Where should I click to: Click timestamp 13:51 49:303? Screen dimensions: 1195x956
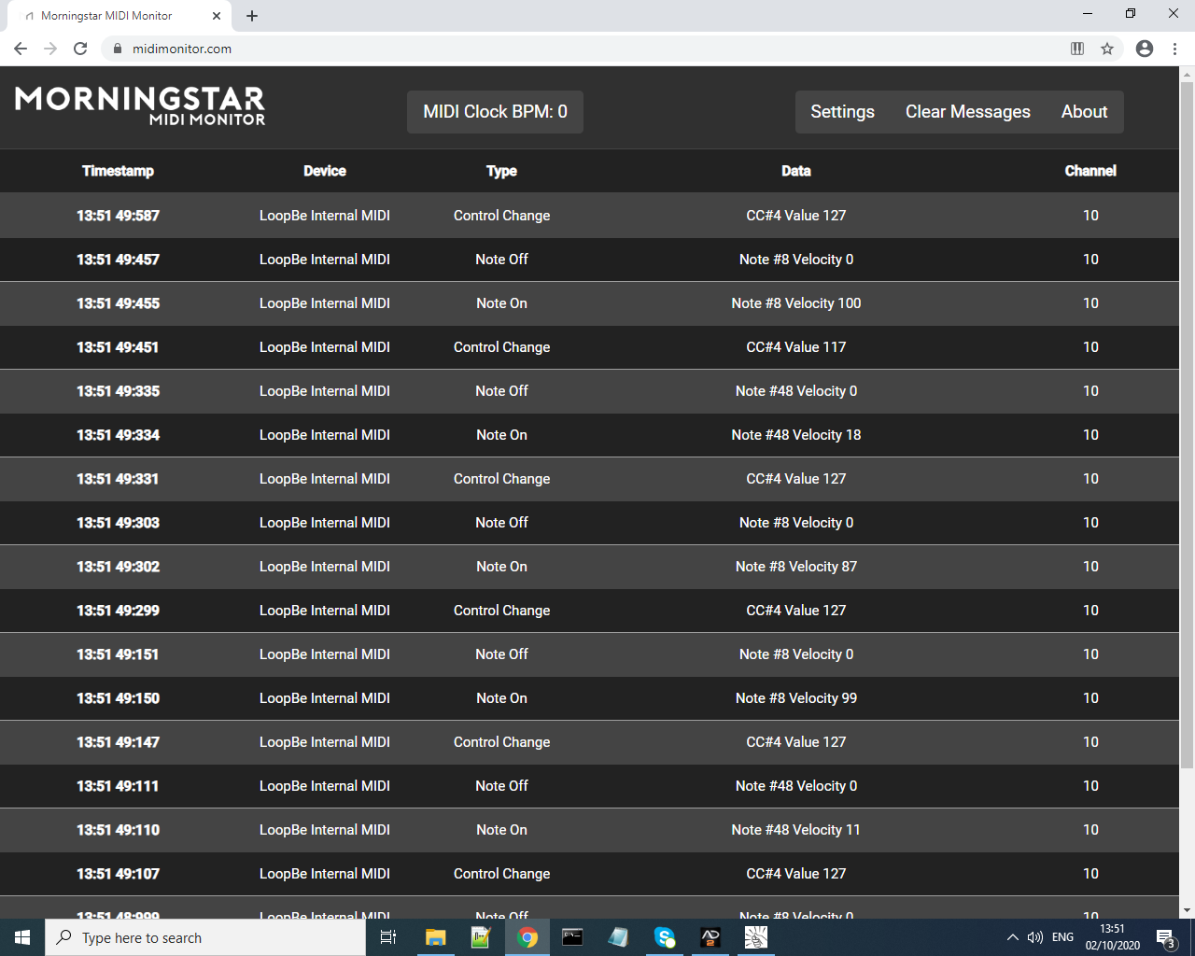tap(118, 523)
